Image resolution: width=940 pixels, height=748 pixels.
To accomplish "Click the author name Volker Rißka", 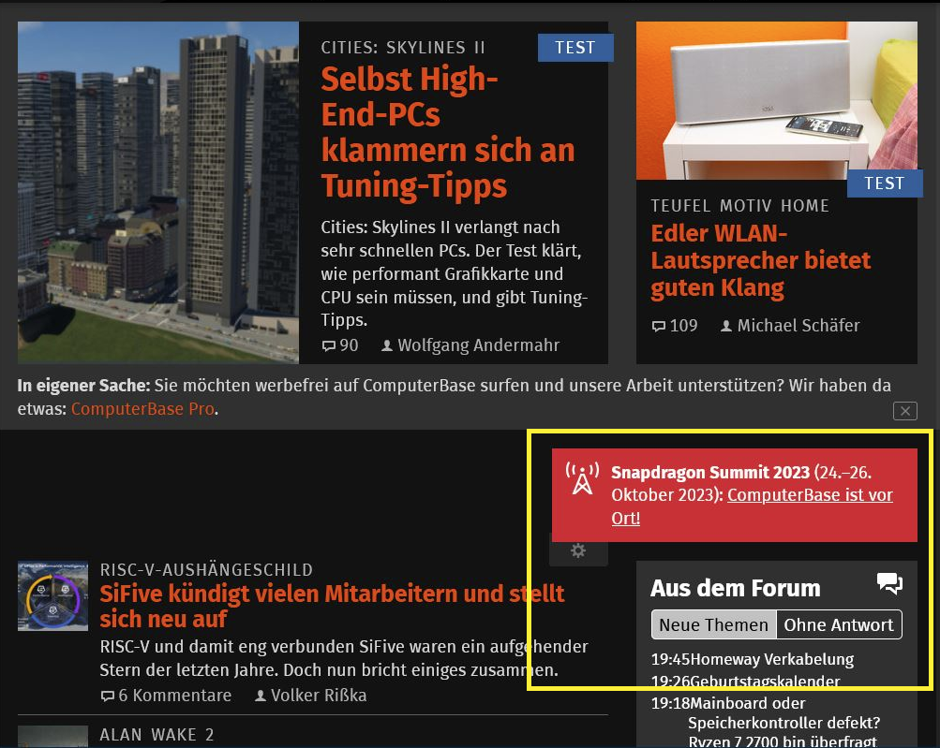I will pos(319,696).
